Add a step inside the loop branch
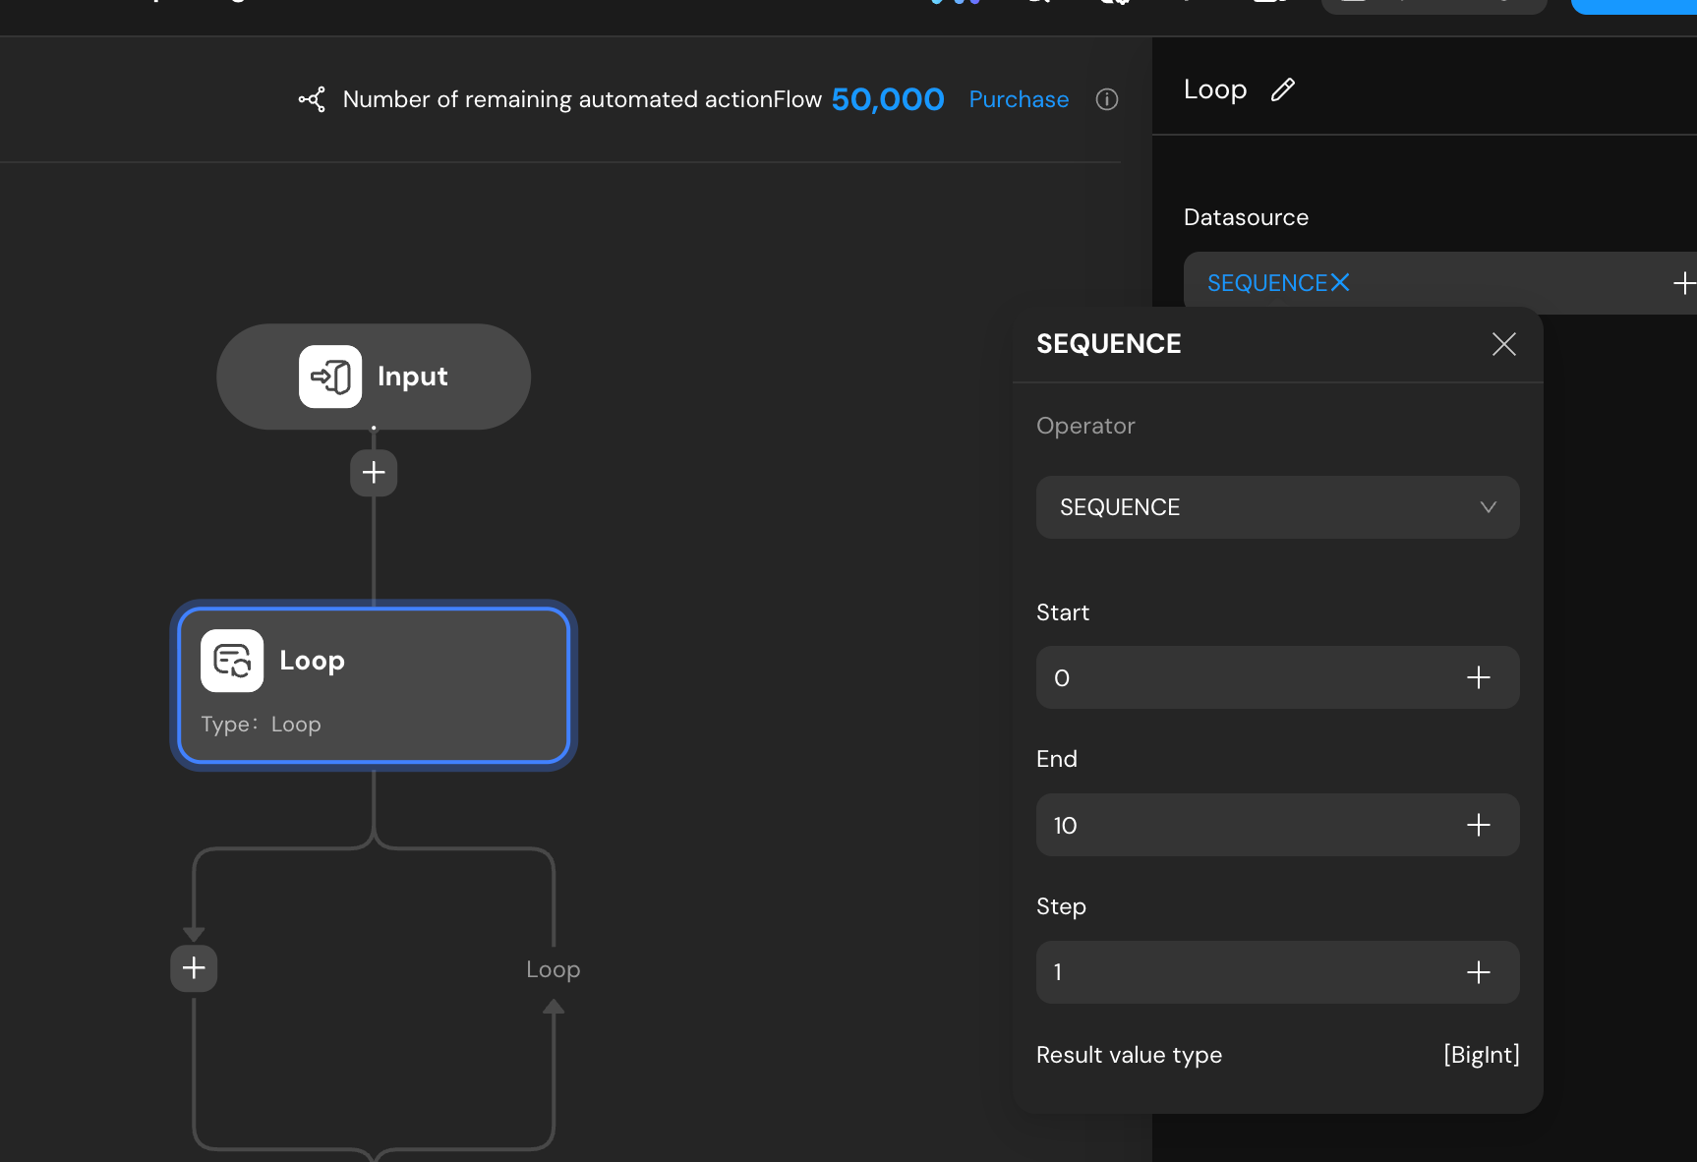The height and width of the screenshot is (1162, 1697). [194, 968]
